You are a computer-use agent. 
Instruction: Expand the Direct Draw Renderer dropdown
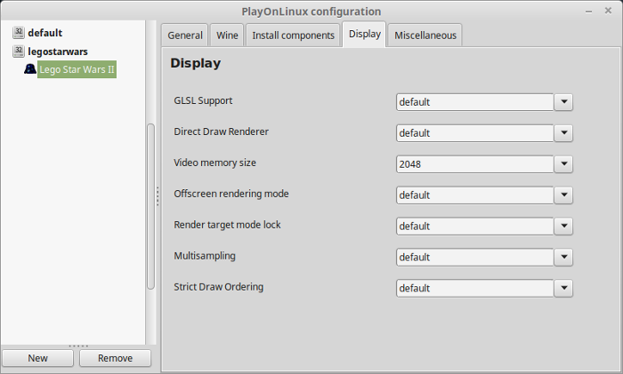[563, 133]
